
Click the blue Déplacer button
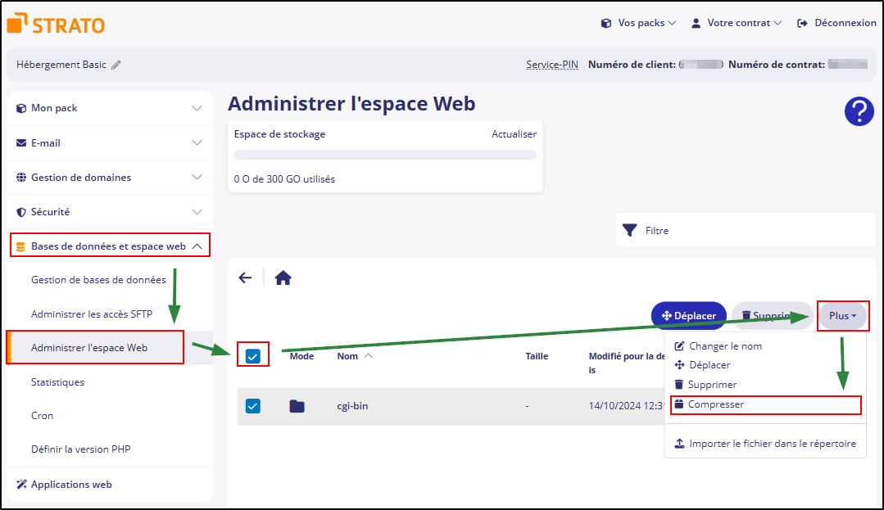[688, 316]
